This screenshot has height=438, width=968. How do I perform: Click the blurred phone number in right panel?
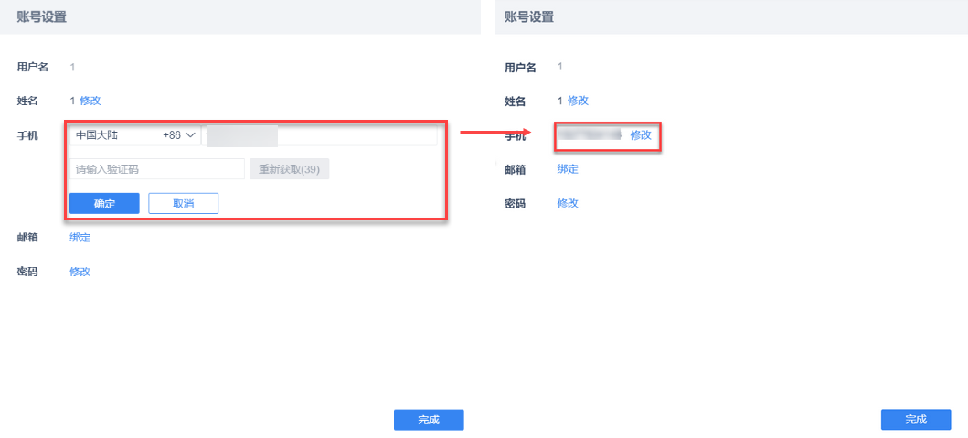(590, 135)
